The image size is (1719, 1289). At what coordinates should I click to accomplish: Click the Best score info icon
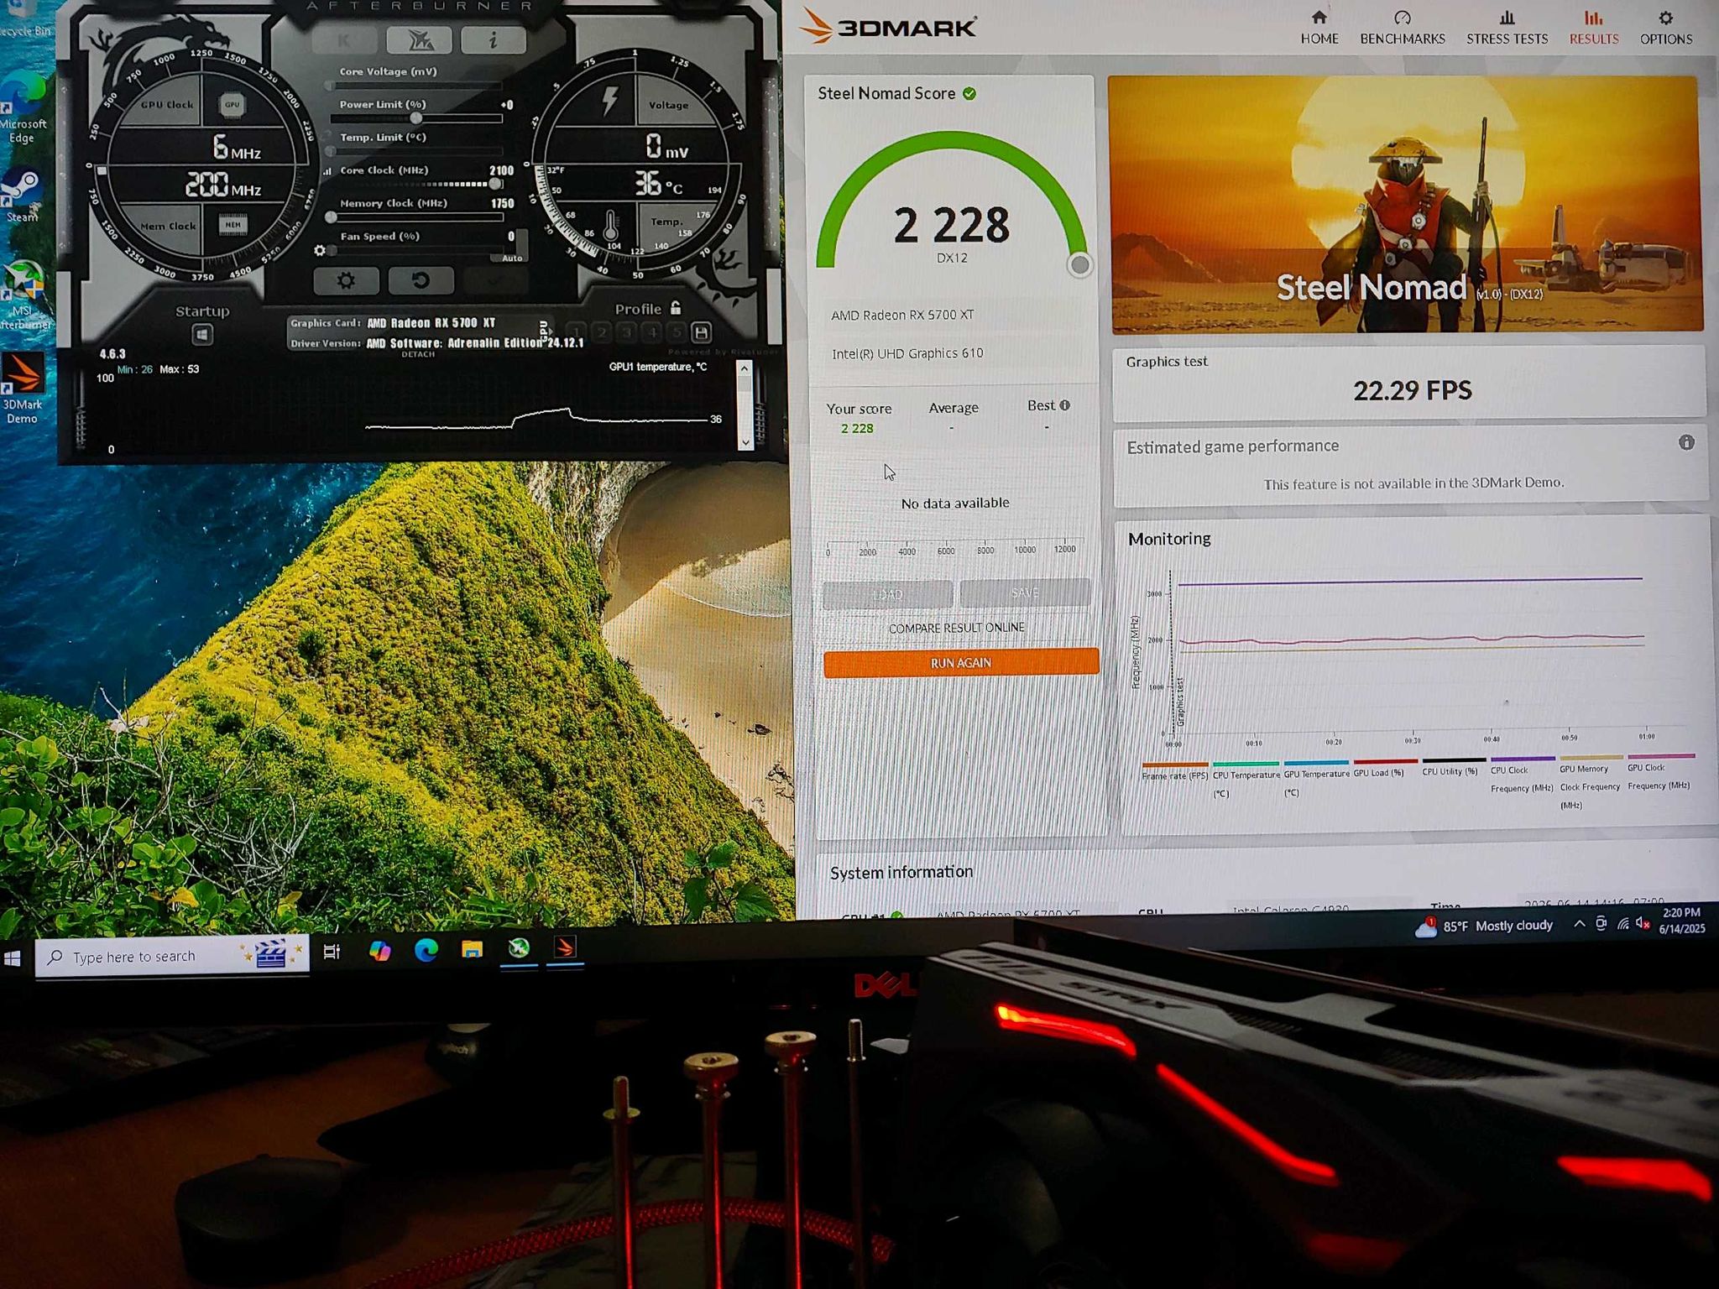1065,405
